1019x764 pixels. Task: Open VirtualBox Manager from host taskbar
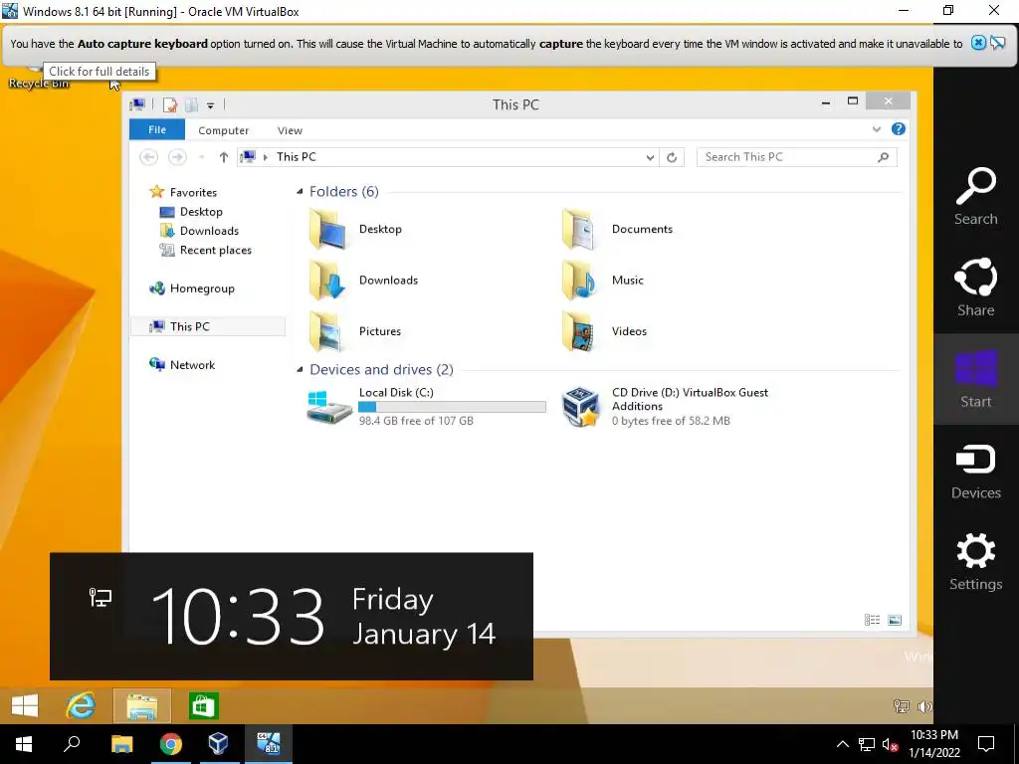218,744
